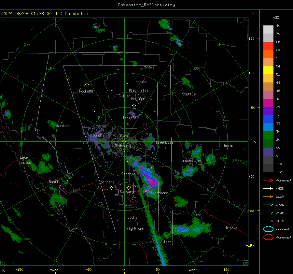
Task: Click the Okotoks city label
Action: (x=130, y=217)
